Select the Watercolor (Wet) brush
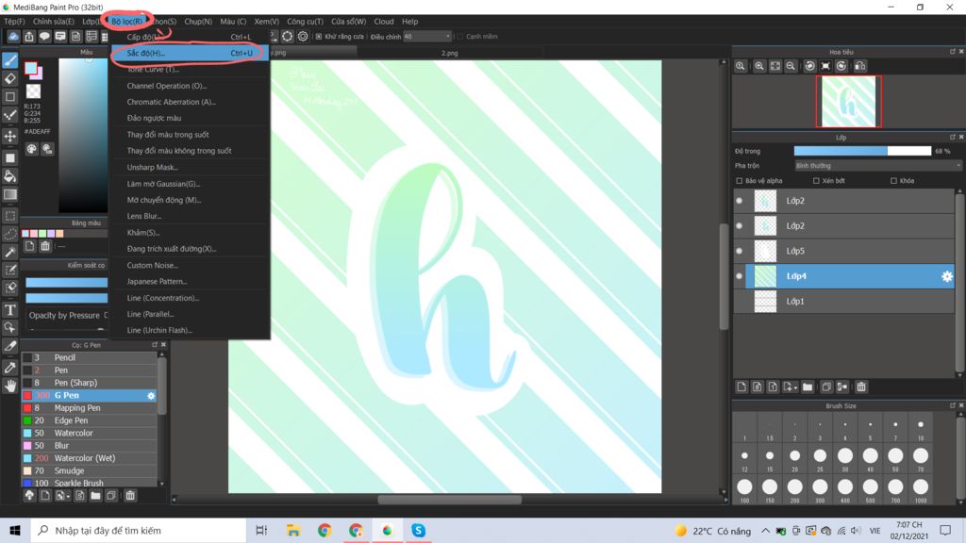The height and width of the screenshot is (543, 966). pos(90,458)
